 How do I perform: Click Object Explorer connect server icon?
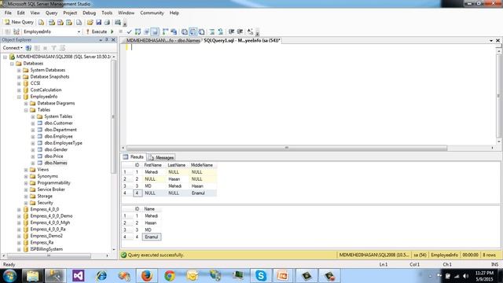[28, 48]
